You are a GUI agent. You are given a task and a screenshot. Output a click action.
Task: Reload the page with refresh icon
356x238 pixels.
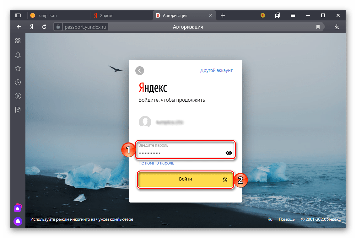tap(44, 27)
